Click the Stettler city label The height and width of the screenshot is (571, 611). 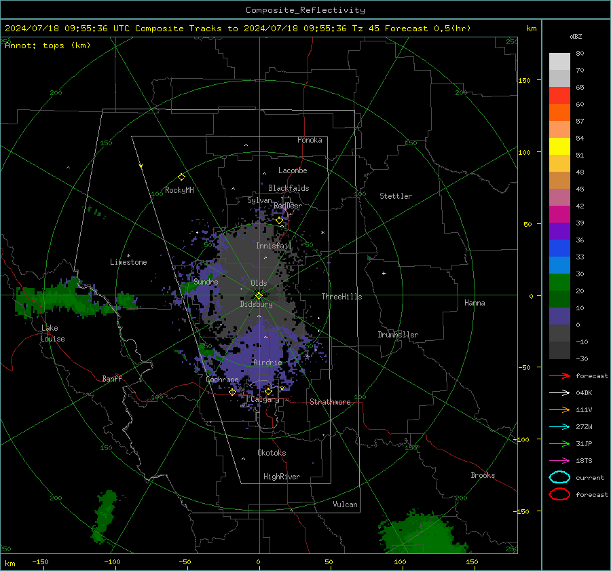click(x=396, y=196)
